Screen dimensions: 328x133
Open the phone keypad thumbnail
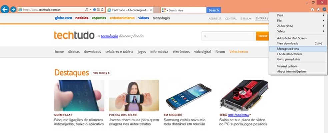79,95
